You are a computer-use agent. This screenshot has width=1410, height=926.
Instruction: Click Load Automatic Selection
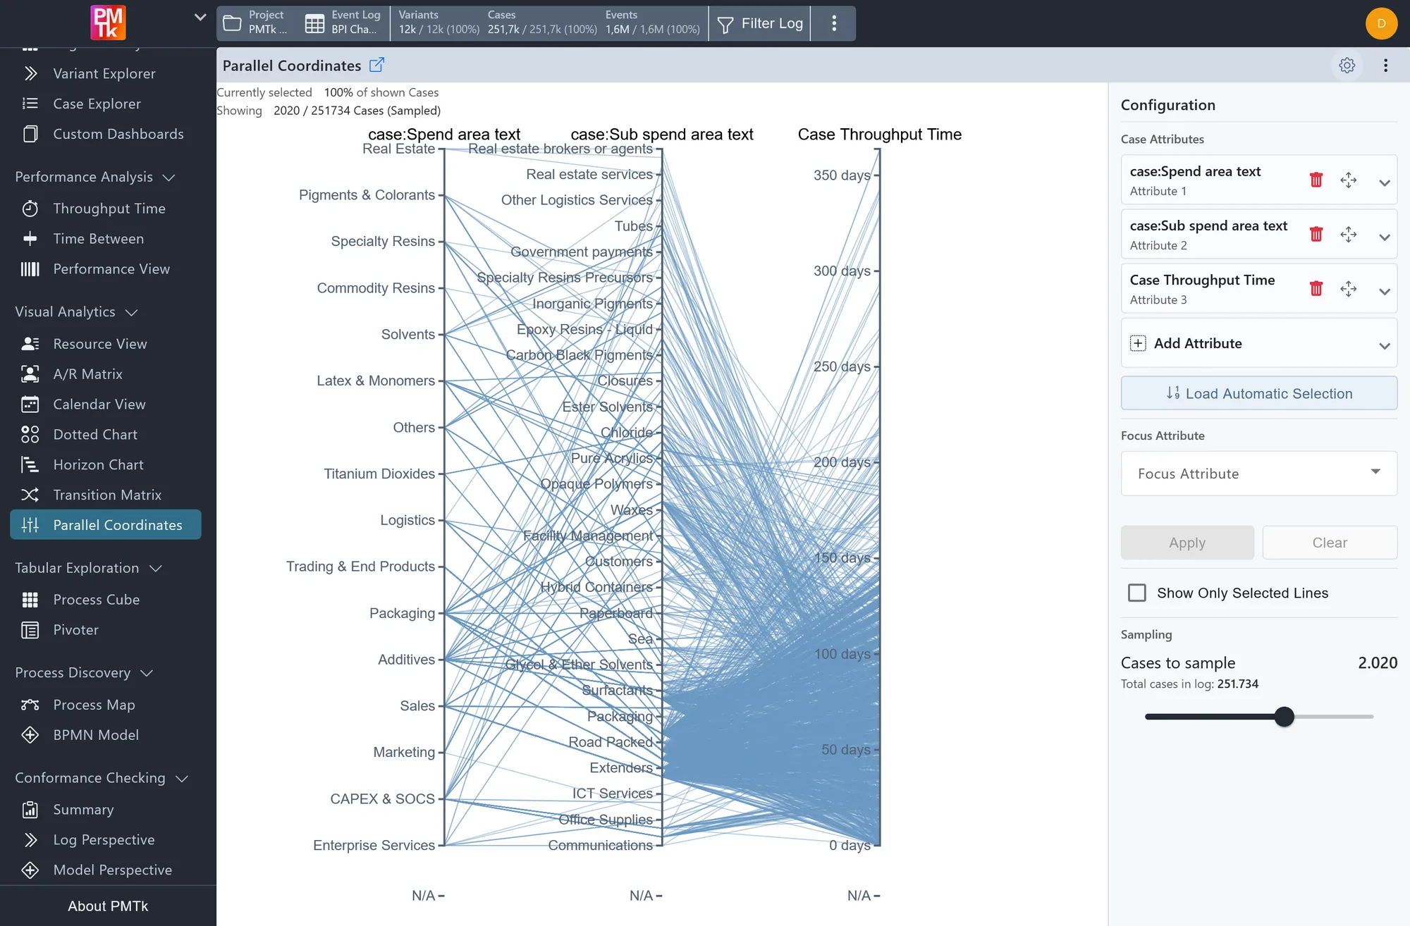point(1259,393)
